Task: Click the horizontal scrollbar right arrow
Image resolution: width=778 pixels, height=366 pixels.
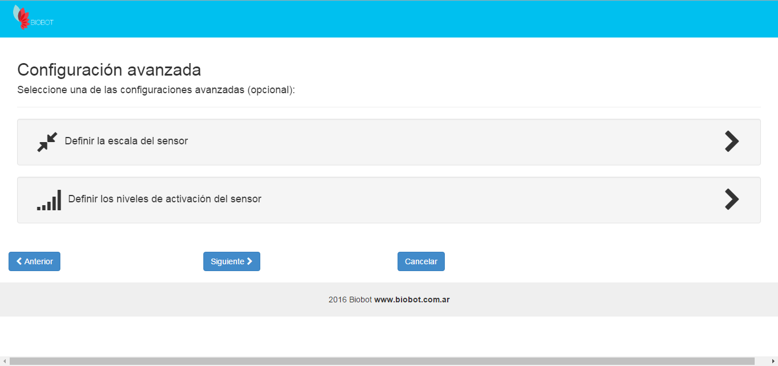Action: [773, 361]
